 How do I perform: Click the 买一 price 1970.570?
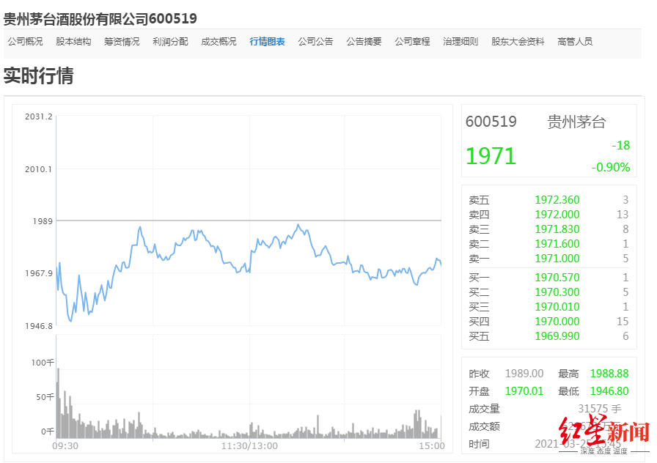pos(557,278)
